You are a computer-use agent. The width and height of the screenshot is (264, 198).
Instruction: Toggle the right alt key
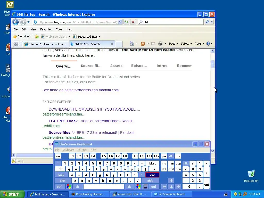[x=129, y=187]
